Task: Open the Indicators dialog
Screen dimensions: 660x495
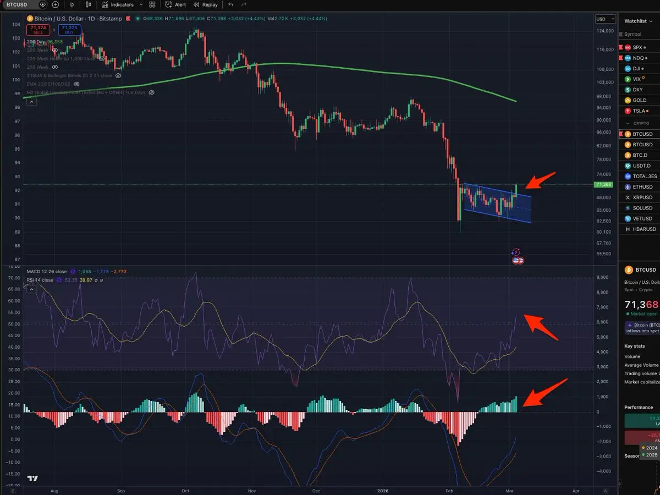Action: 118,4
